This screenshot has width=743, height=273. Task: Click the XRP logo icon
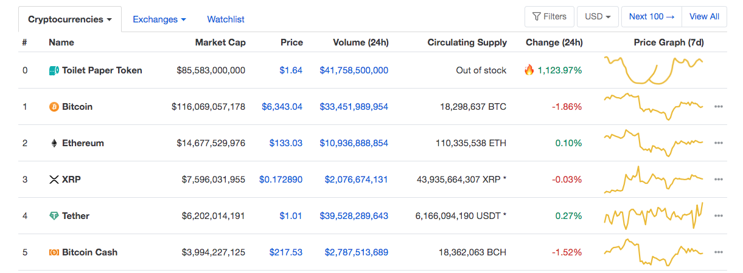[54, 180]
